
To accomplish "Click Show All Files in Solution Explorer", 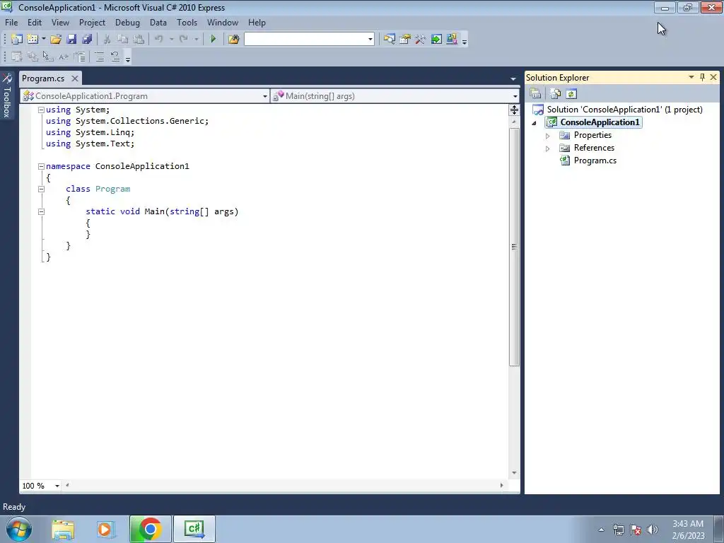I will pos(556,94).
